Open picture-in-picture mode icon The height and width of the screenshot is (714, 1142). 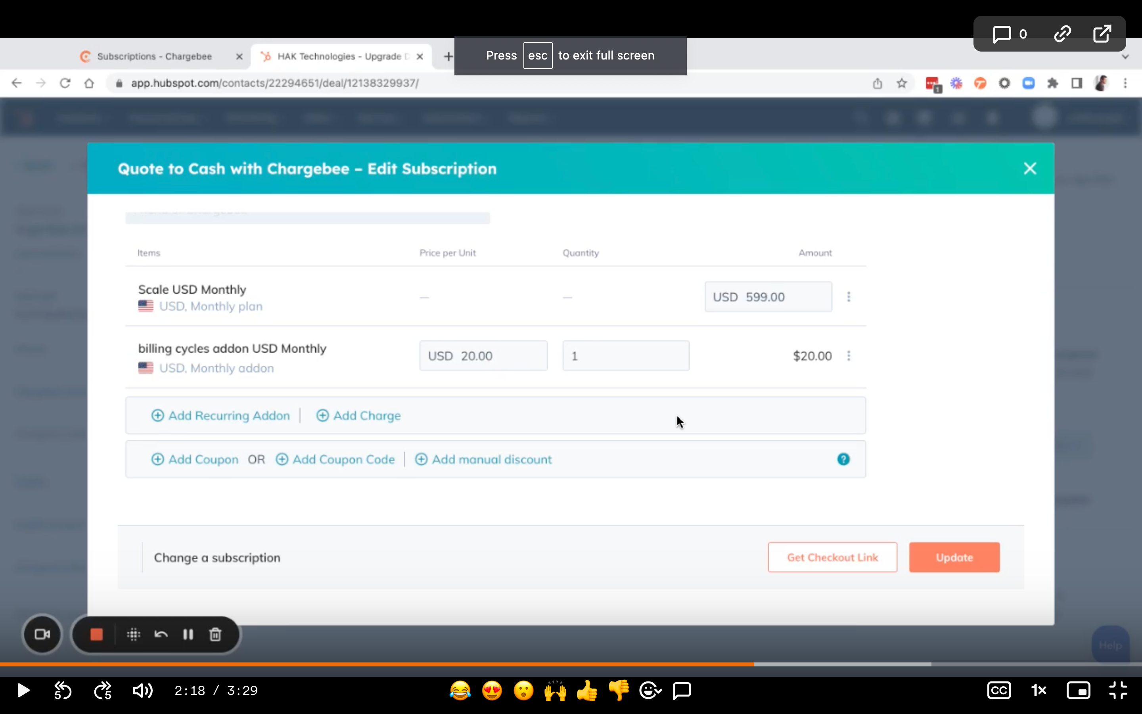[x=1078, y=690]
